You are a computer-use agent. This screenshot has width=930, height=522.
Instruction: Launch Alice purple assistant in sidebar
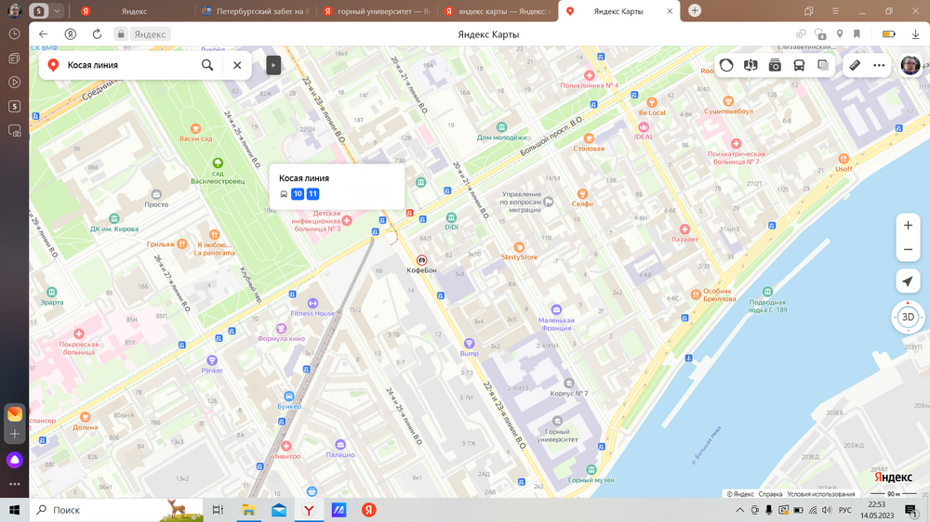(15, 460)
